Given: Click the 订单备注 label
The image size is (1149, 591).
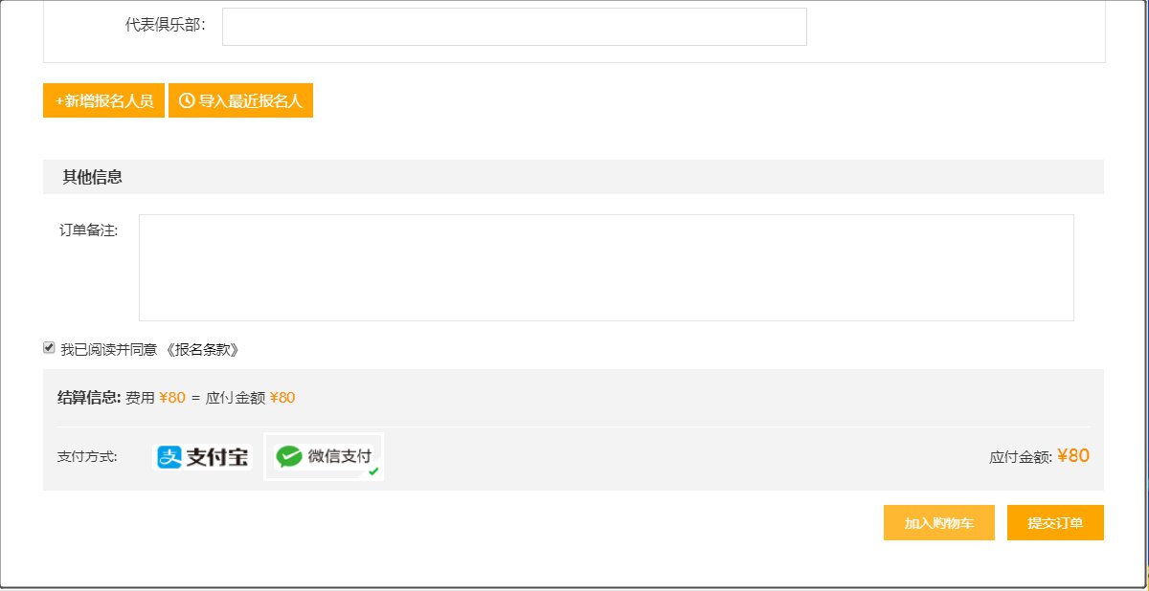Looking at the screenshot, I should coord(88,230).
